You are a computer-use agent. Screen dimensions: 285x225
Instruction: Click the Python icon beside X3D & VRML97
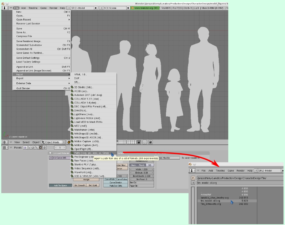72,176
